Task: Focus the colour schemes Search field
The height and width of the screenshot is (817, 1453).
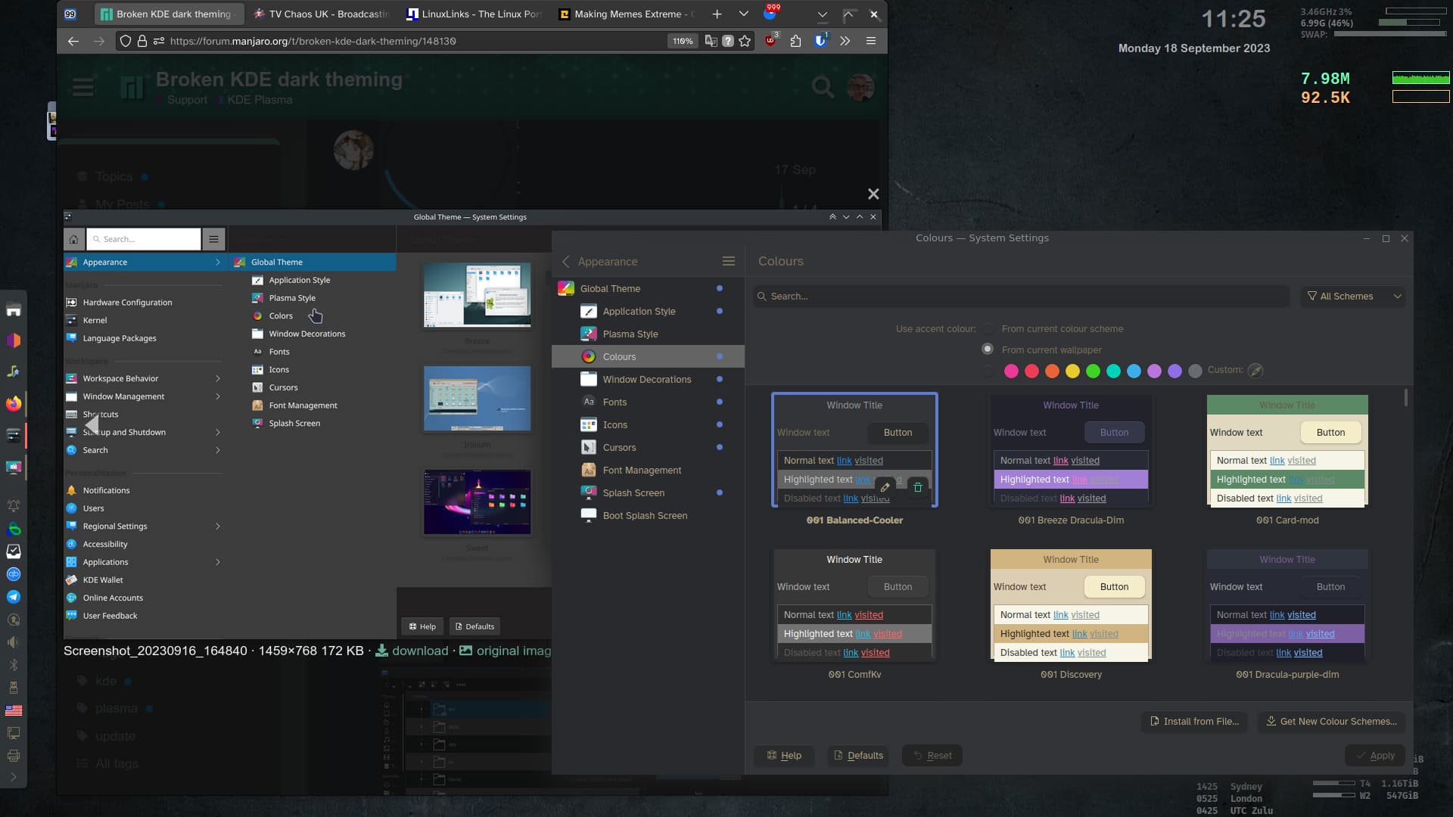Action: [x=1021, y=297]
